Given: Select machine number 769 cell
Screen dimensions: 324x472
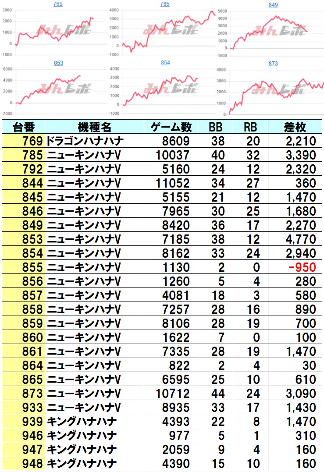Looking at the screenshot, I should point(24,141).
